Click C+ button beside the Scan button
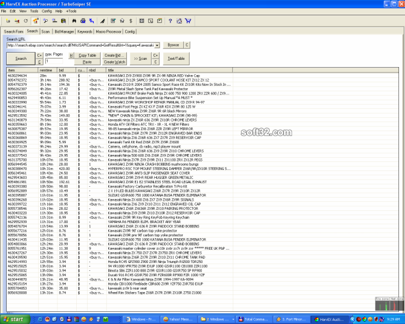405x324 pixels. click(155, 55)
